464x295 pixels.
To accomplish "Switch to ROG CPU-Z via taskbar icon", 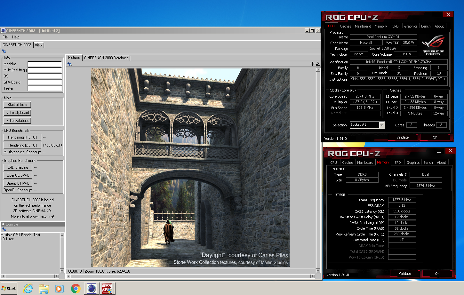I will (107, 289).
